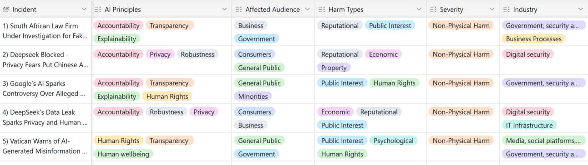The width and height of the screenshot is (588, 165).
Task: Expand the AI Principles column menu arrow
Action: coord(224,10)
